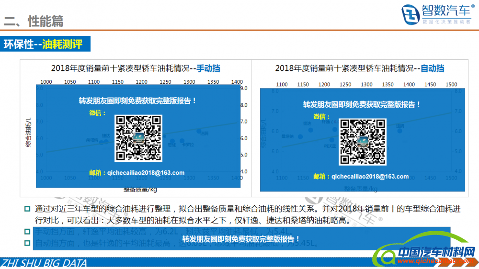479x269 pixels.
Task: Select the QR code in automatic-transmission chart
Action: tap(363, 141)
